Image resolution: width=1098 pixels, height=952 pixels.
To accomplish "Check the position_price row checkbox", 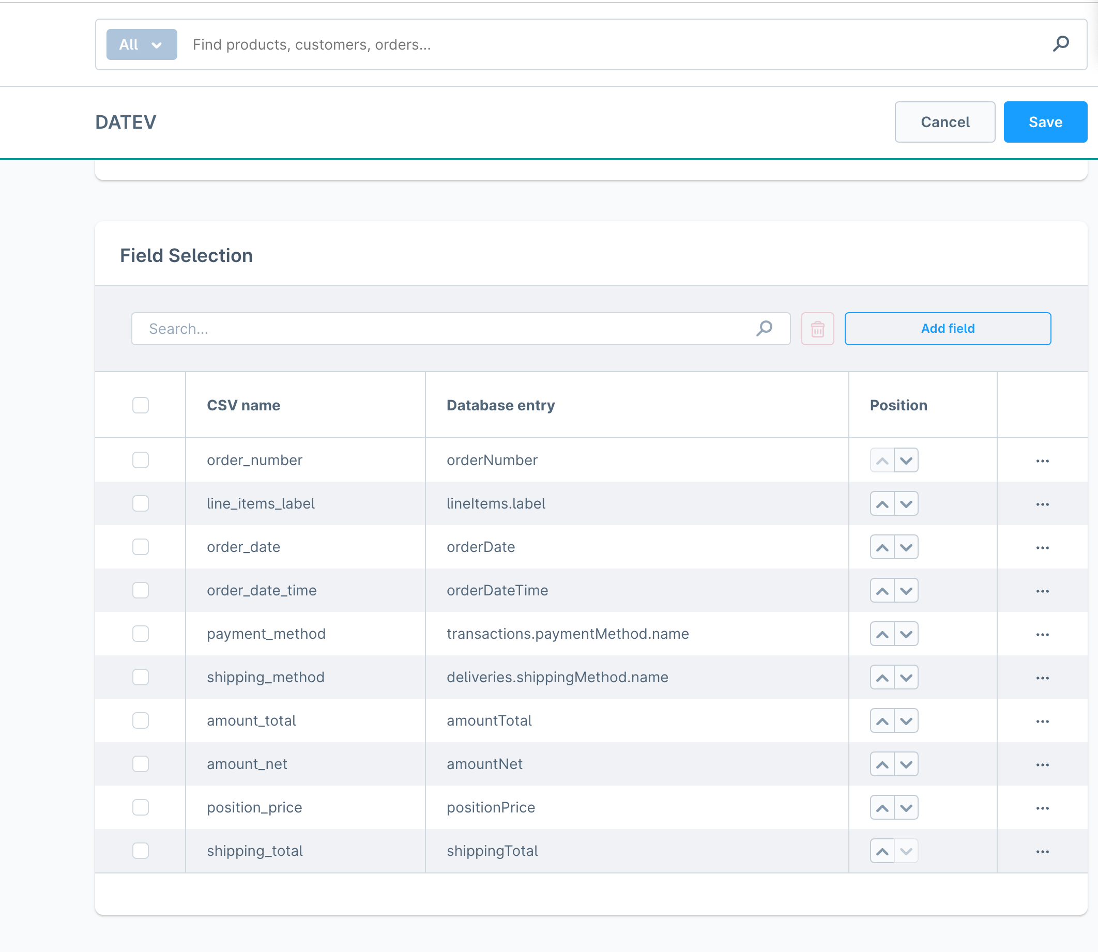I will click(x=140, y=807).
